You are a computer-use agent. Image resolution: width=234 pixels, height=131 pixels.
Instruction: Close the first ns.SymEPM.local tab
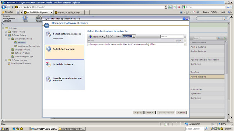coord(51,13)
